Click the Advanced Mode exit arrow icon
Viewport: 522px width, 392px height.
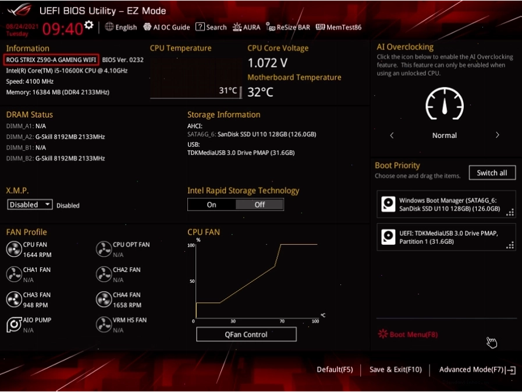511,370
